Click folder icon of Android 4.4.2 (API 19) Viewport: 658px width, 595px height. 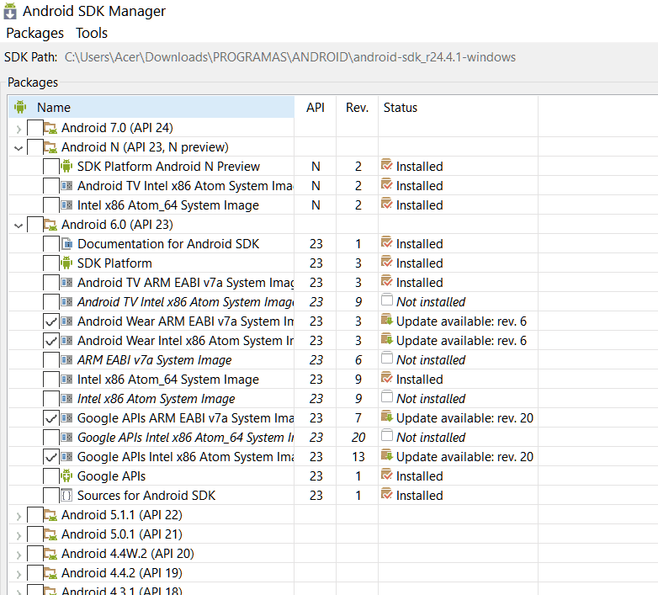tap(50, 573)
